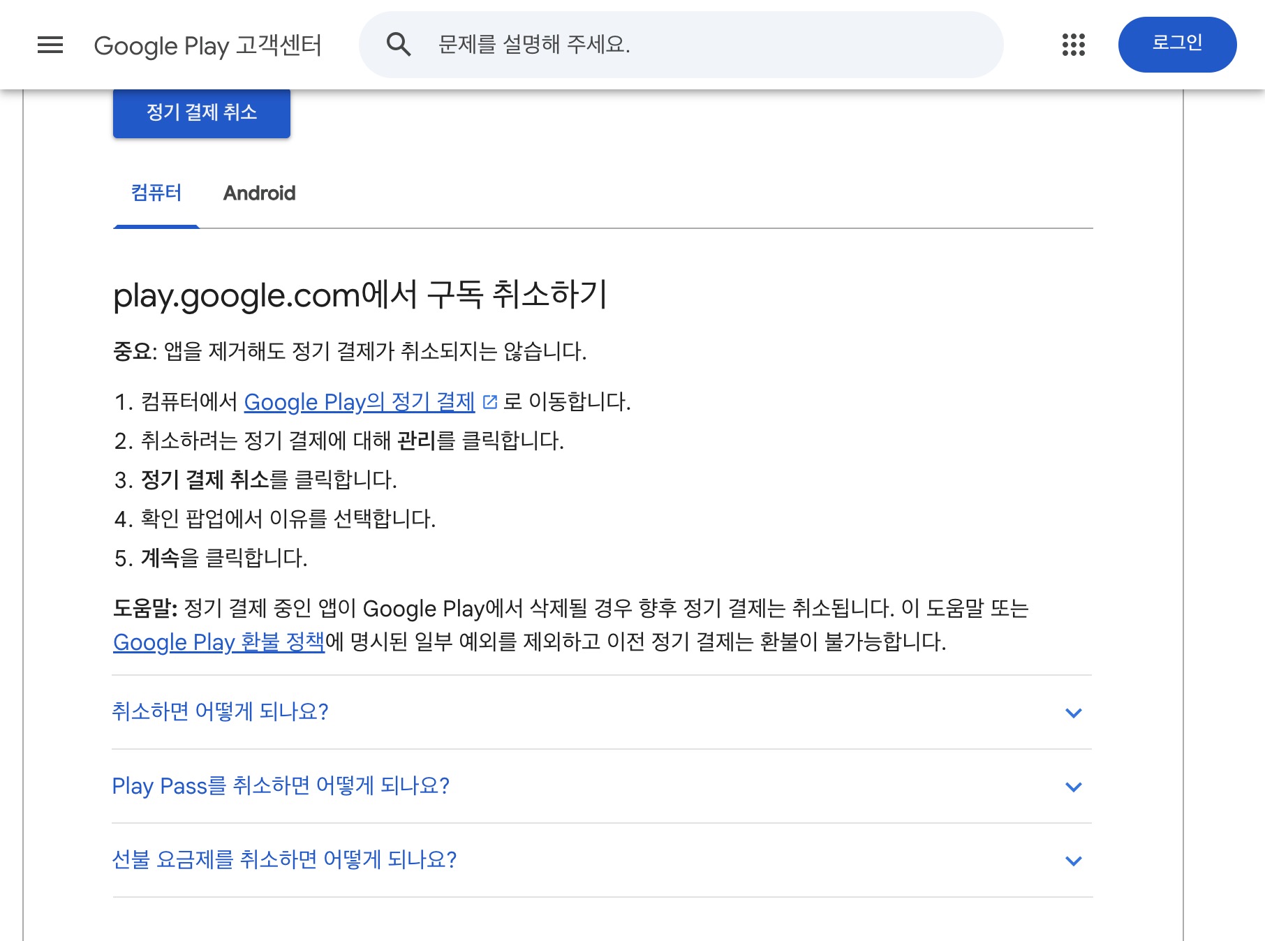The height and width of the screenshot is (941, 1265).
Task: Open the Google apps grid
Action: [x=1074, y=45]
